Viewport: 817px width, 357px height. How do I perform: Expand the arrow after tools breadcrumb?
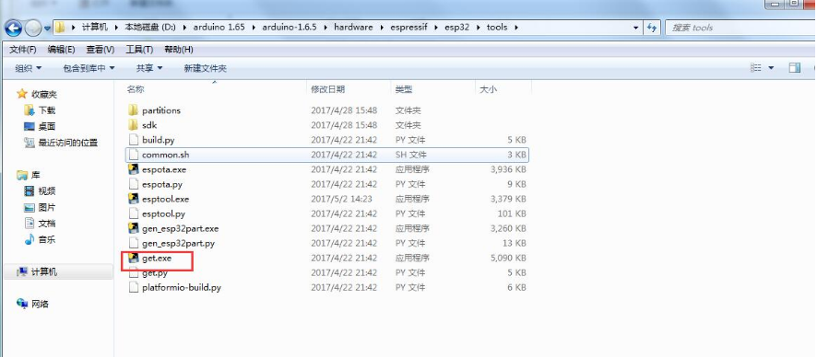[x=515, y=27]
